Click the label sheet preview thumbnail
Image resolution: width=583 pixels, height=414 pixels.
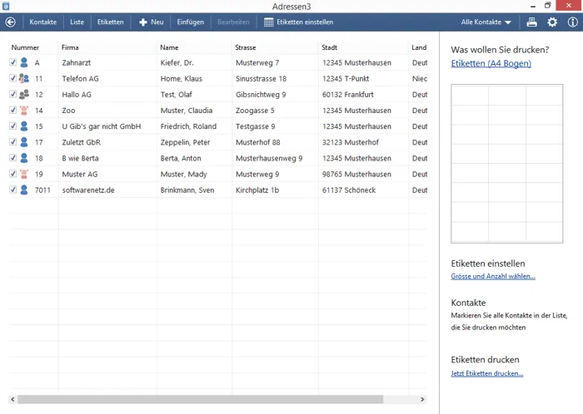click(506, 163)
